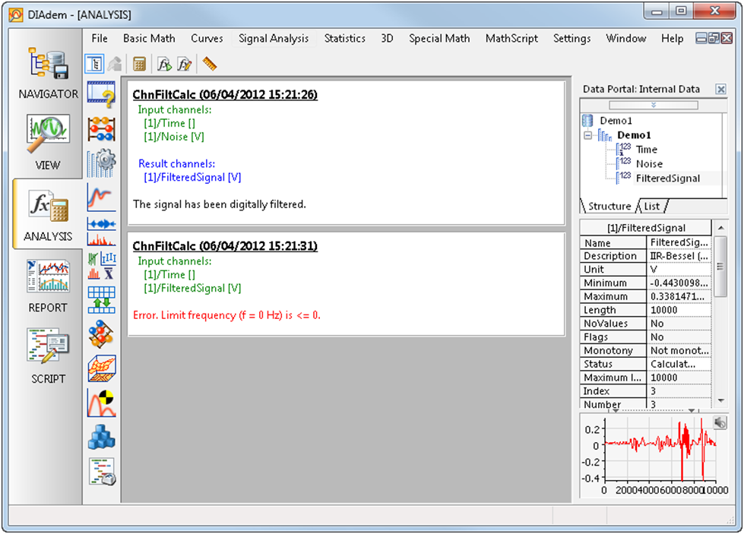This screenshot has height=534, width=744.
Task: Click the crash-test dummy curve icon
Action: (x=101, y=403)
